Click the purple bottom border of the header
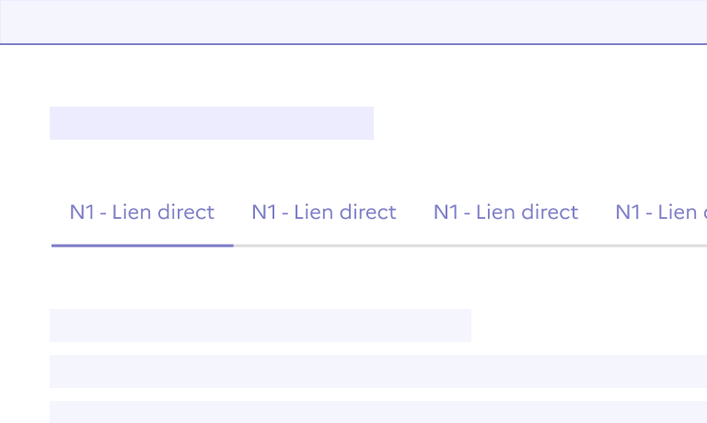 [353, 43]
